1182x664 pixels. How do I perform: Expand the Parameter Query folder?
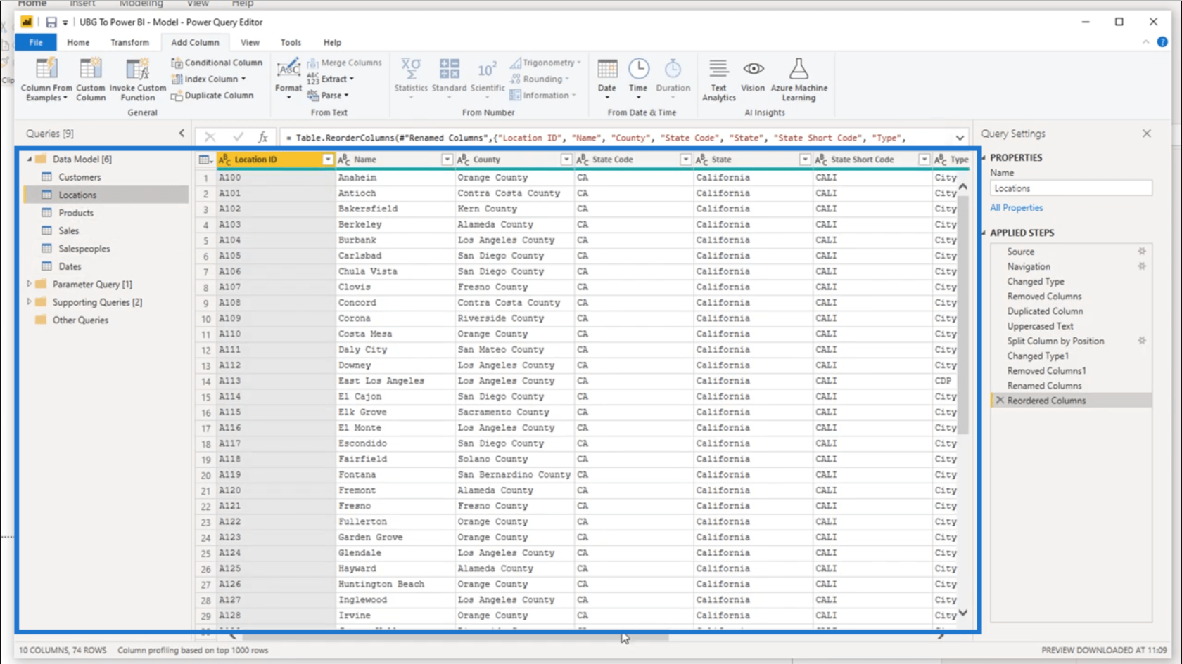[29, 284]
